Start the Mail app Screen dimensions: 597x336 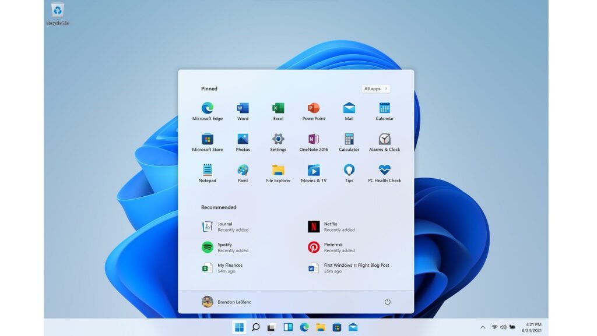pos(349,109)
